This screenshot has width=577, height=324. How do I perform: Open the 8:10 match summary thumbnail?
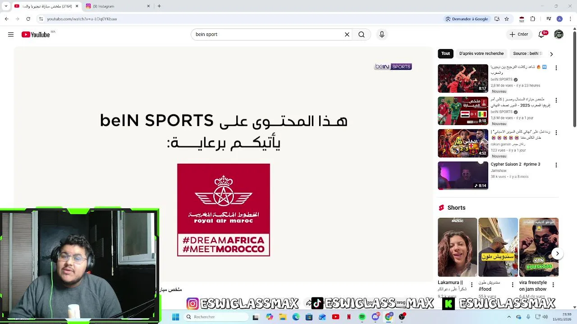463,111
